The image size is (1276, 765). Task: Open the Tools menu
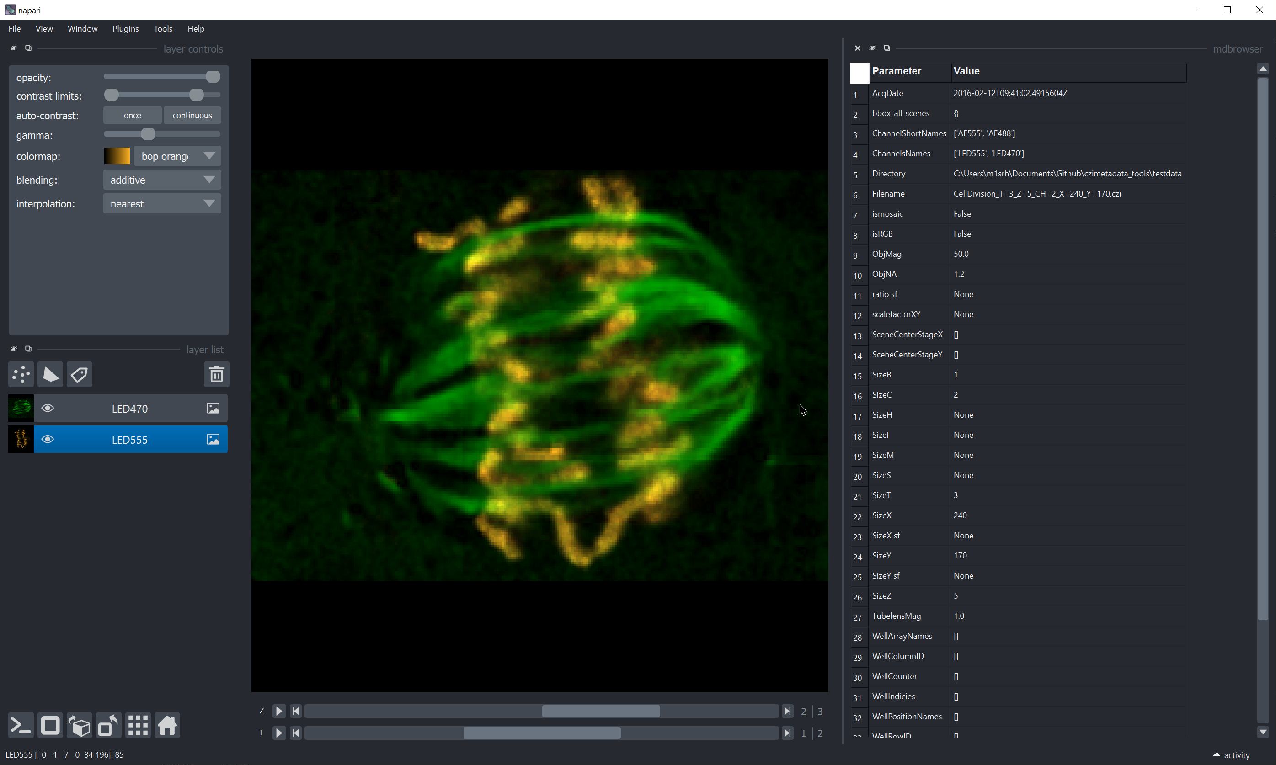tap(163, 28)
